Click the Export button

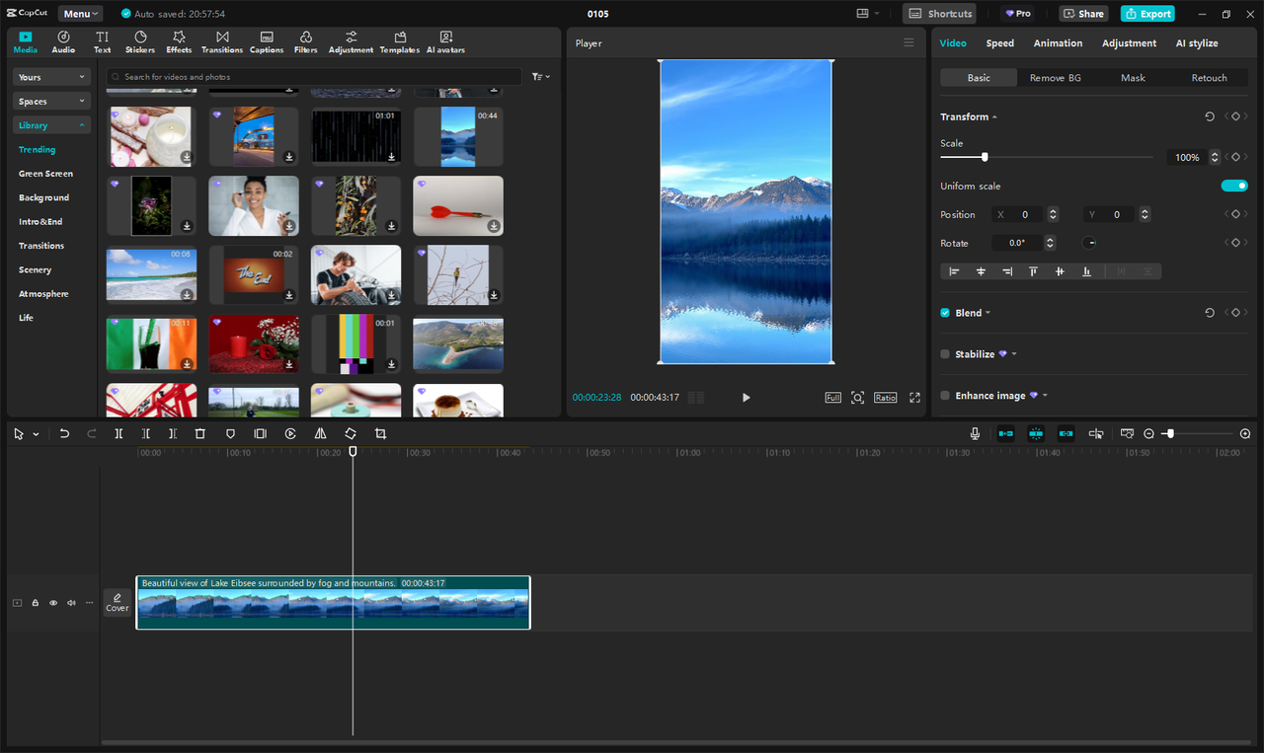pyautogui.click(x=1147, y=13)
